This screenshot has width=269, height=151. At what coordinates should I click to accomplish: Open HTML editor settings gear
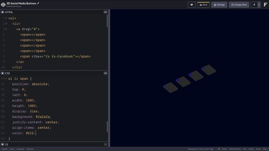[x=3, y=12]
